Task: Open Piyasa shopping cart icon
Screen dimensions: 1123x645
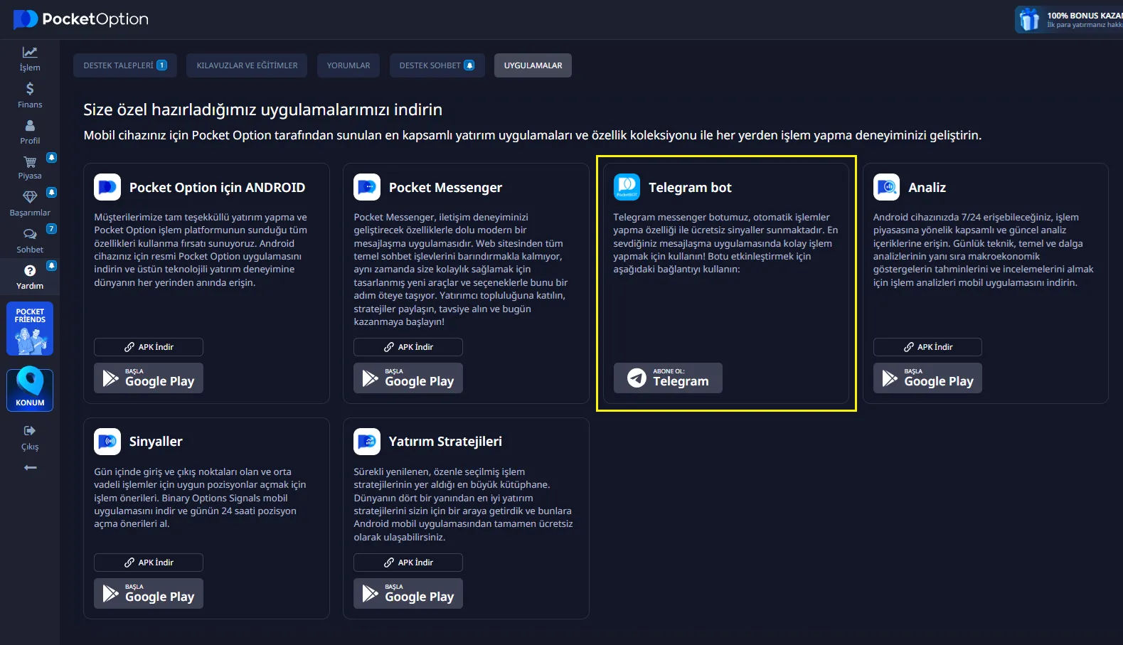Action: [30, 161]
